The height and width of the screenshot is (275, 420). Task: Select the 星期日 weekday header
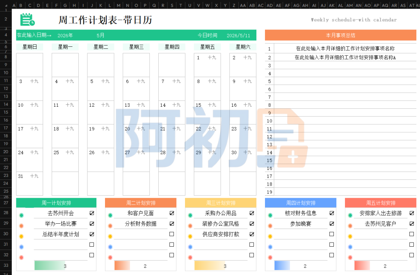click(30, 47)
